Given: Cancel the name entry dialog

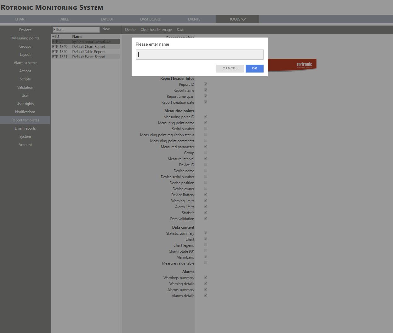Looking at the screenshot, I should coord(230,68).
